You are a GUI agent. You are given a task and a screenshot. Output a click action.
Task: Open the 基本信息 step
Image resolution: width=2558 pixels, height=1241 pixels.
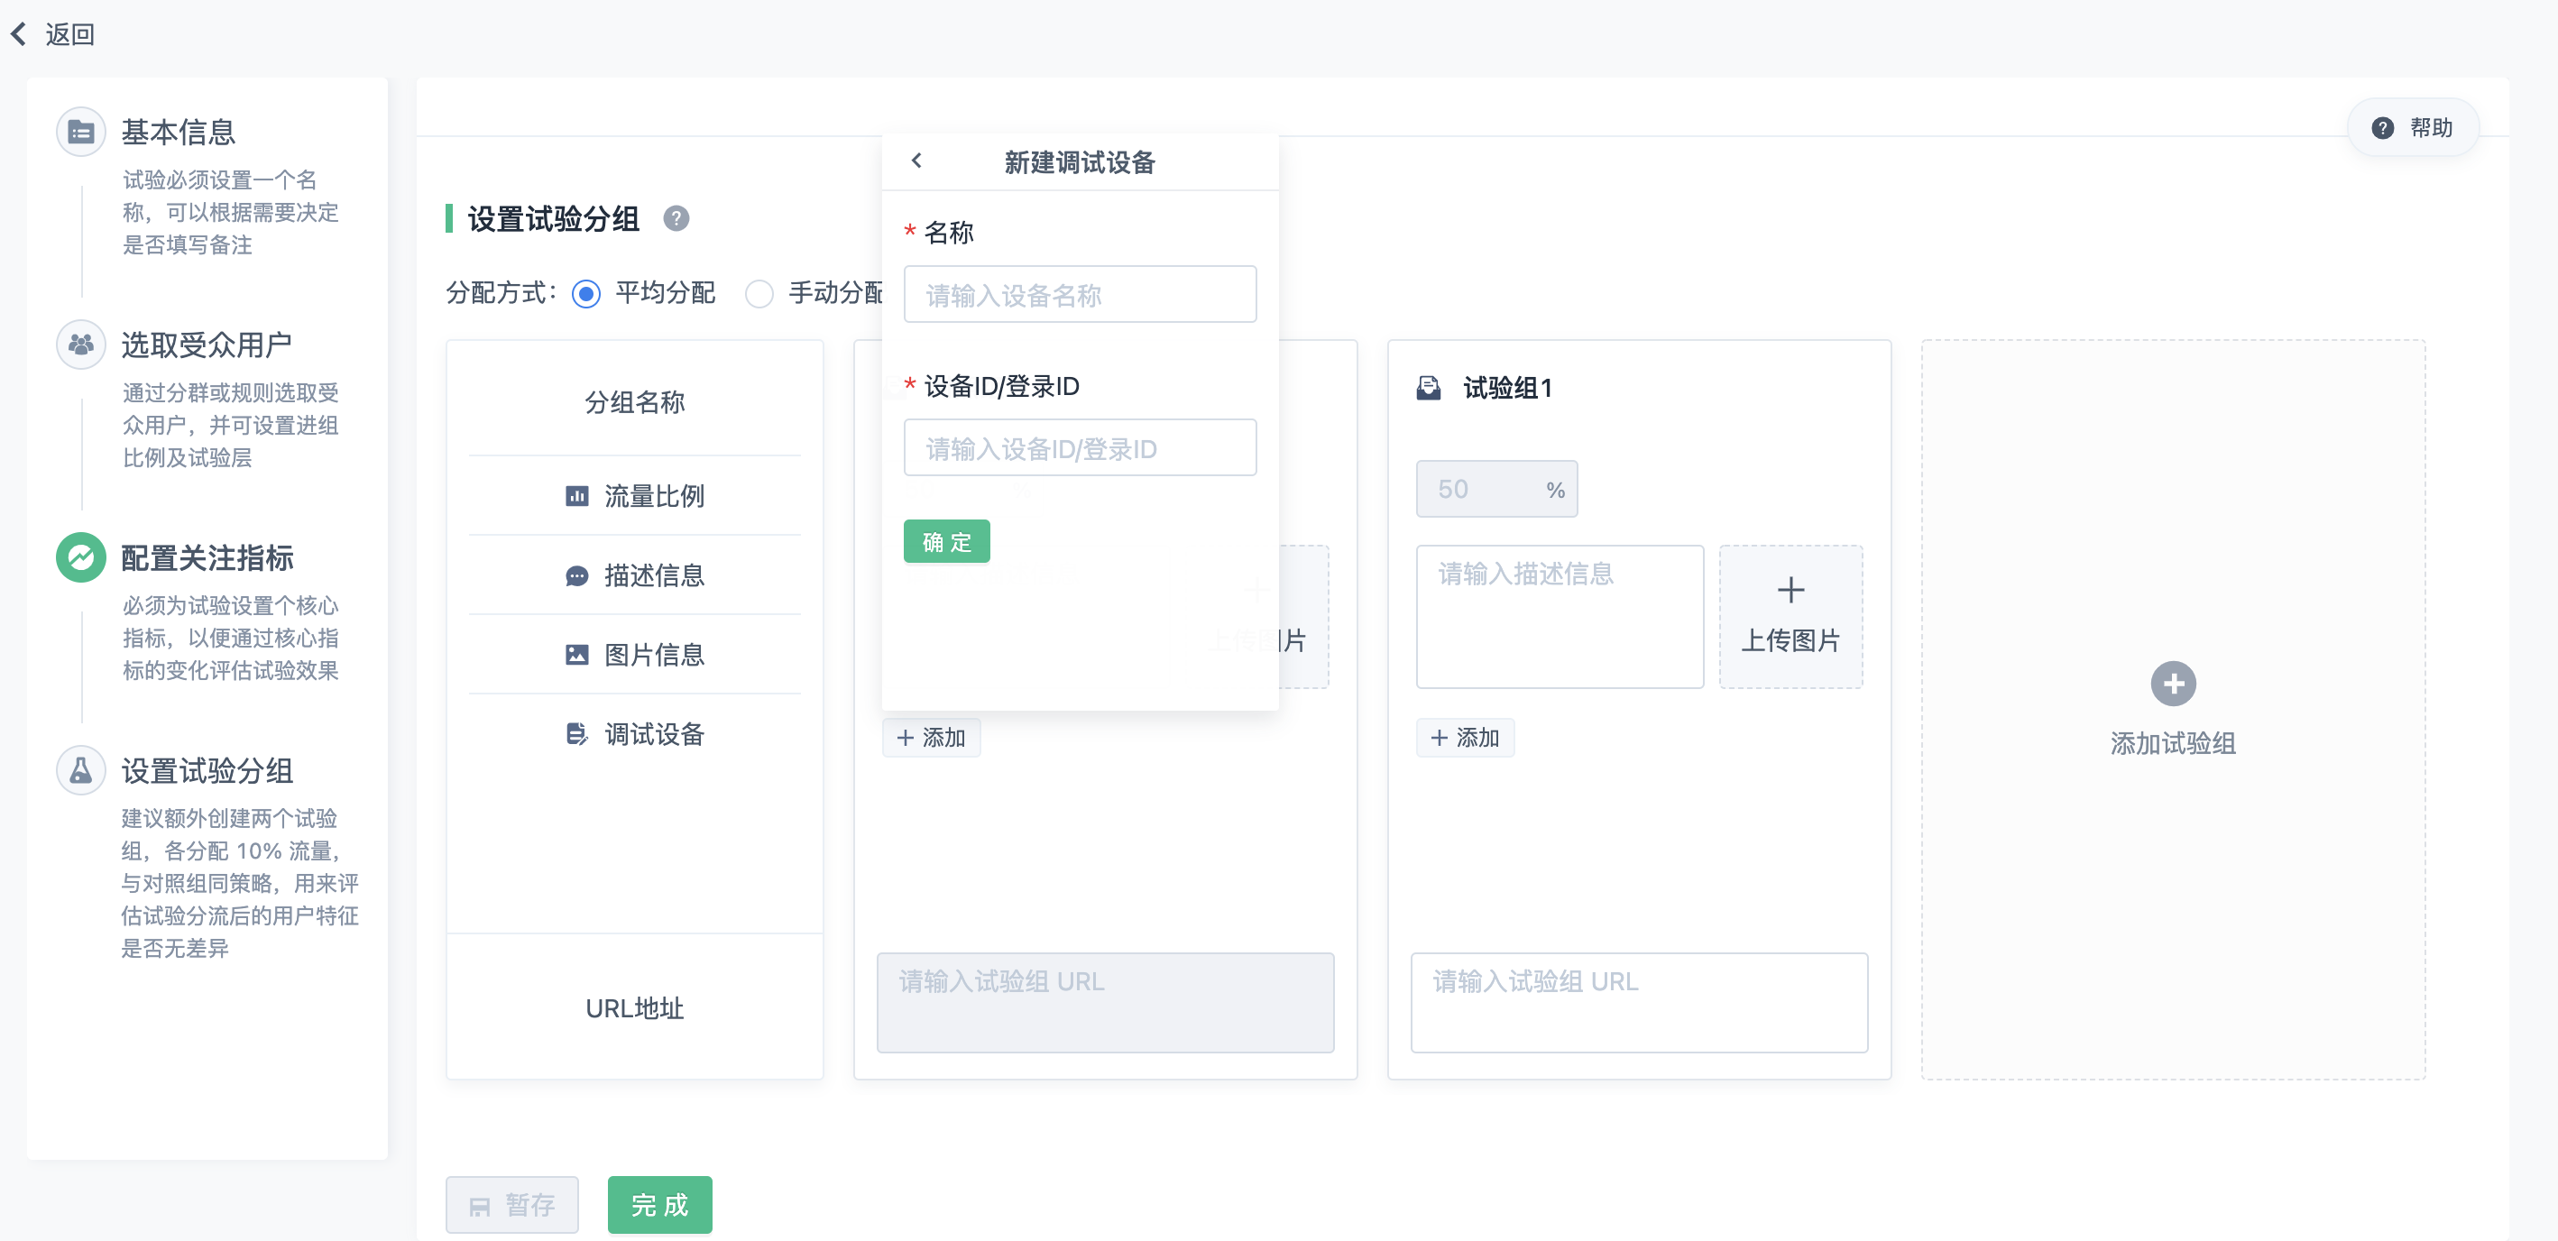pyautogui.click(x=178, y=131)
